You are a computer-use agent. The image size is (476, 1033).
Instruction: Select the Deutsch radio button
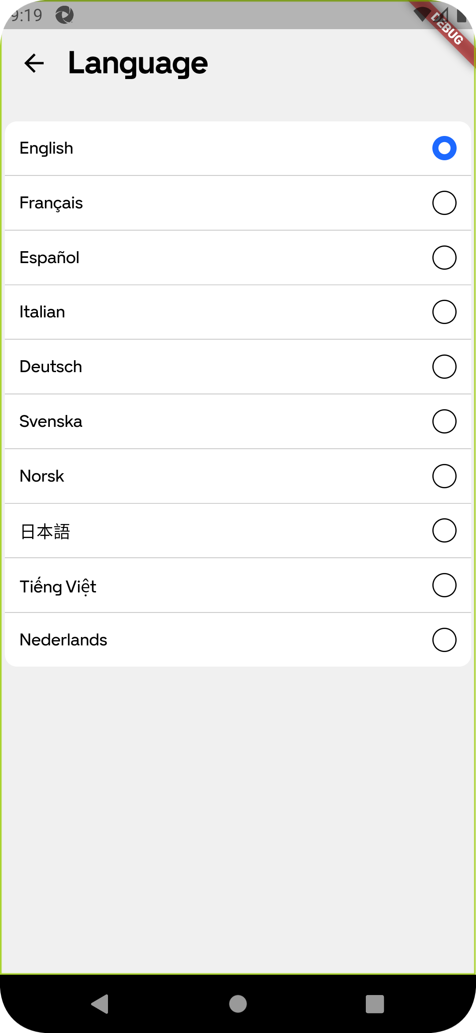point(444,366)
